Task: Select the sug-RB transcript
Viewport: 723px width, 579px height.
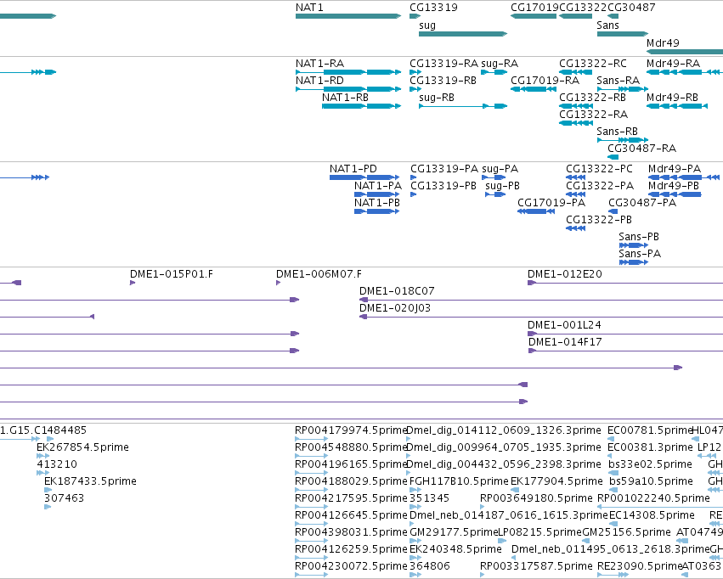Action: 463,106
